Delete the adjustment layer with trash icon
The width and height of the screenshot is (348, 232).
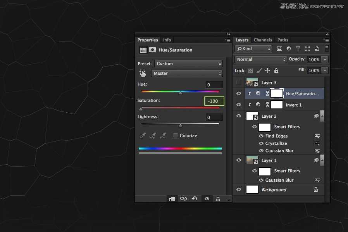tap(218, 199)
